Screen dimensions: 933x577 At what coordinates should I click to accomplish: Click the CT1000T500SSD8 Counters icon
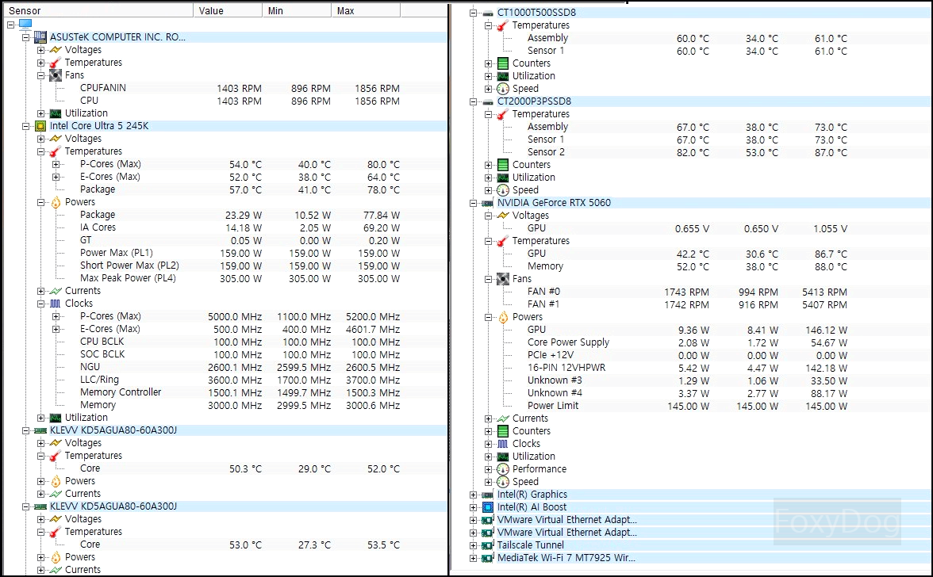point(503,63)
